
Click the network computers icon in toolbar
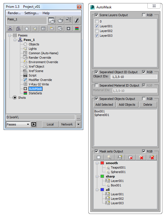tap(69, 21)
